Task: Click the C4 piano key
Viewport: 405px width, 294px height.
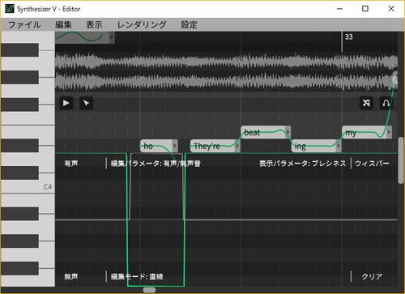Action: (28, 186)
